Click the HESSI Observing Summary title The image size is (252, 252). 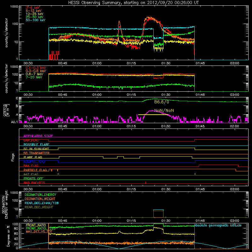(134, 3)
